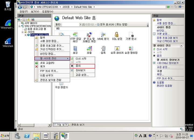The image size is (194, 140).
Task: Click inside the 필터 input field
Action: (x=70, y=24)
